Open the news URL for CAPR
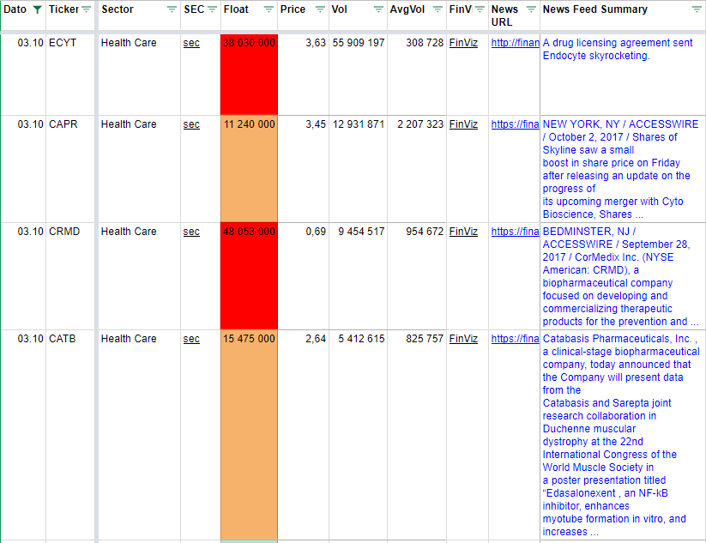Viewport: 706px width, 543px height. 515,124
